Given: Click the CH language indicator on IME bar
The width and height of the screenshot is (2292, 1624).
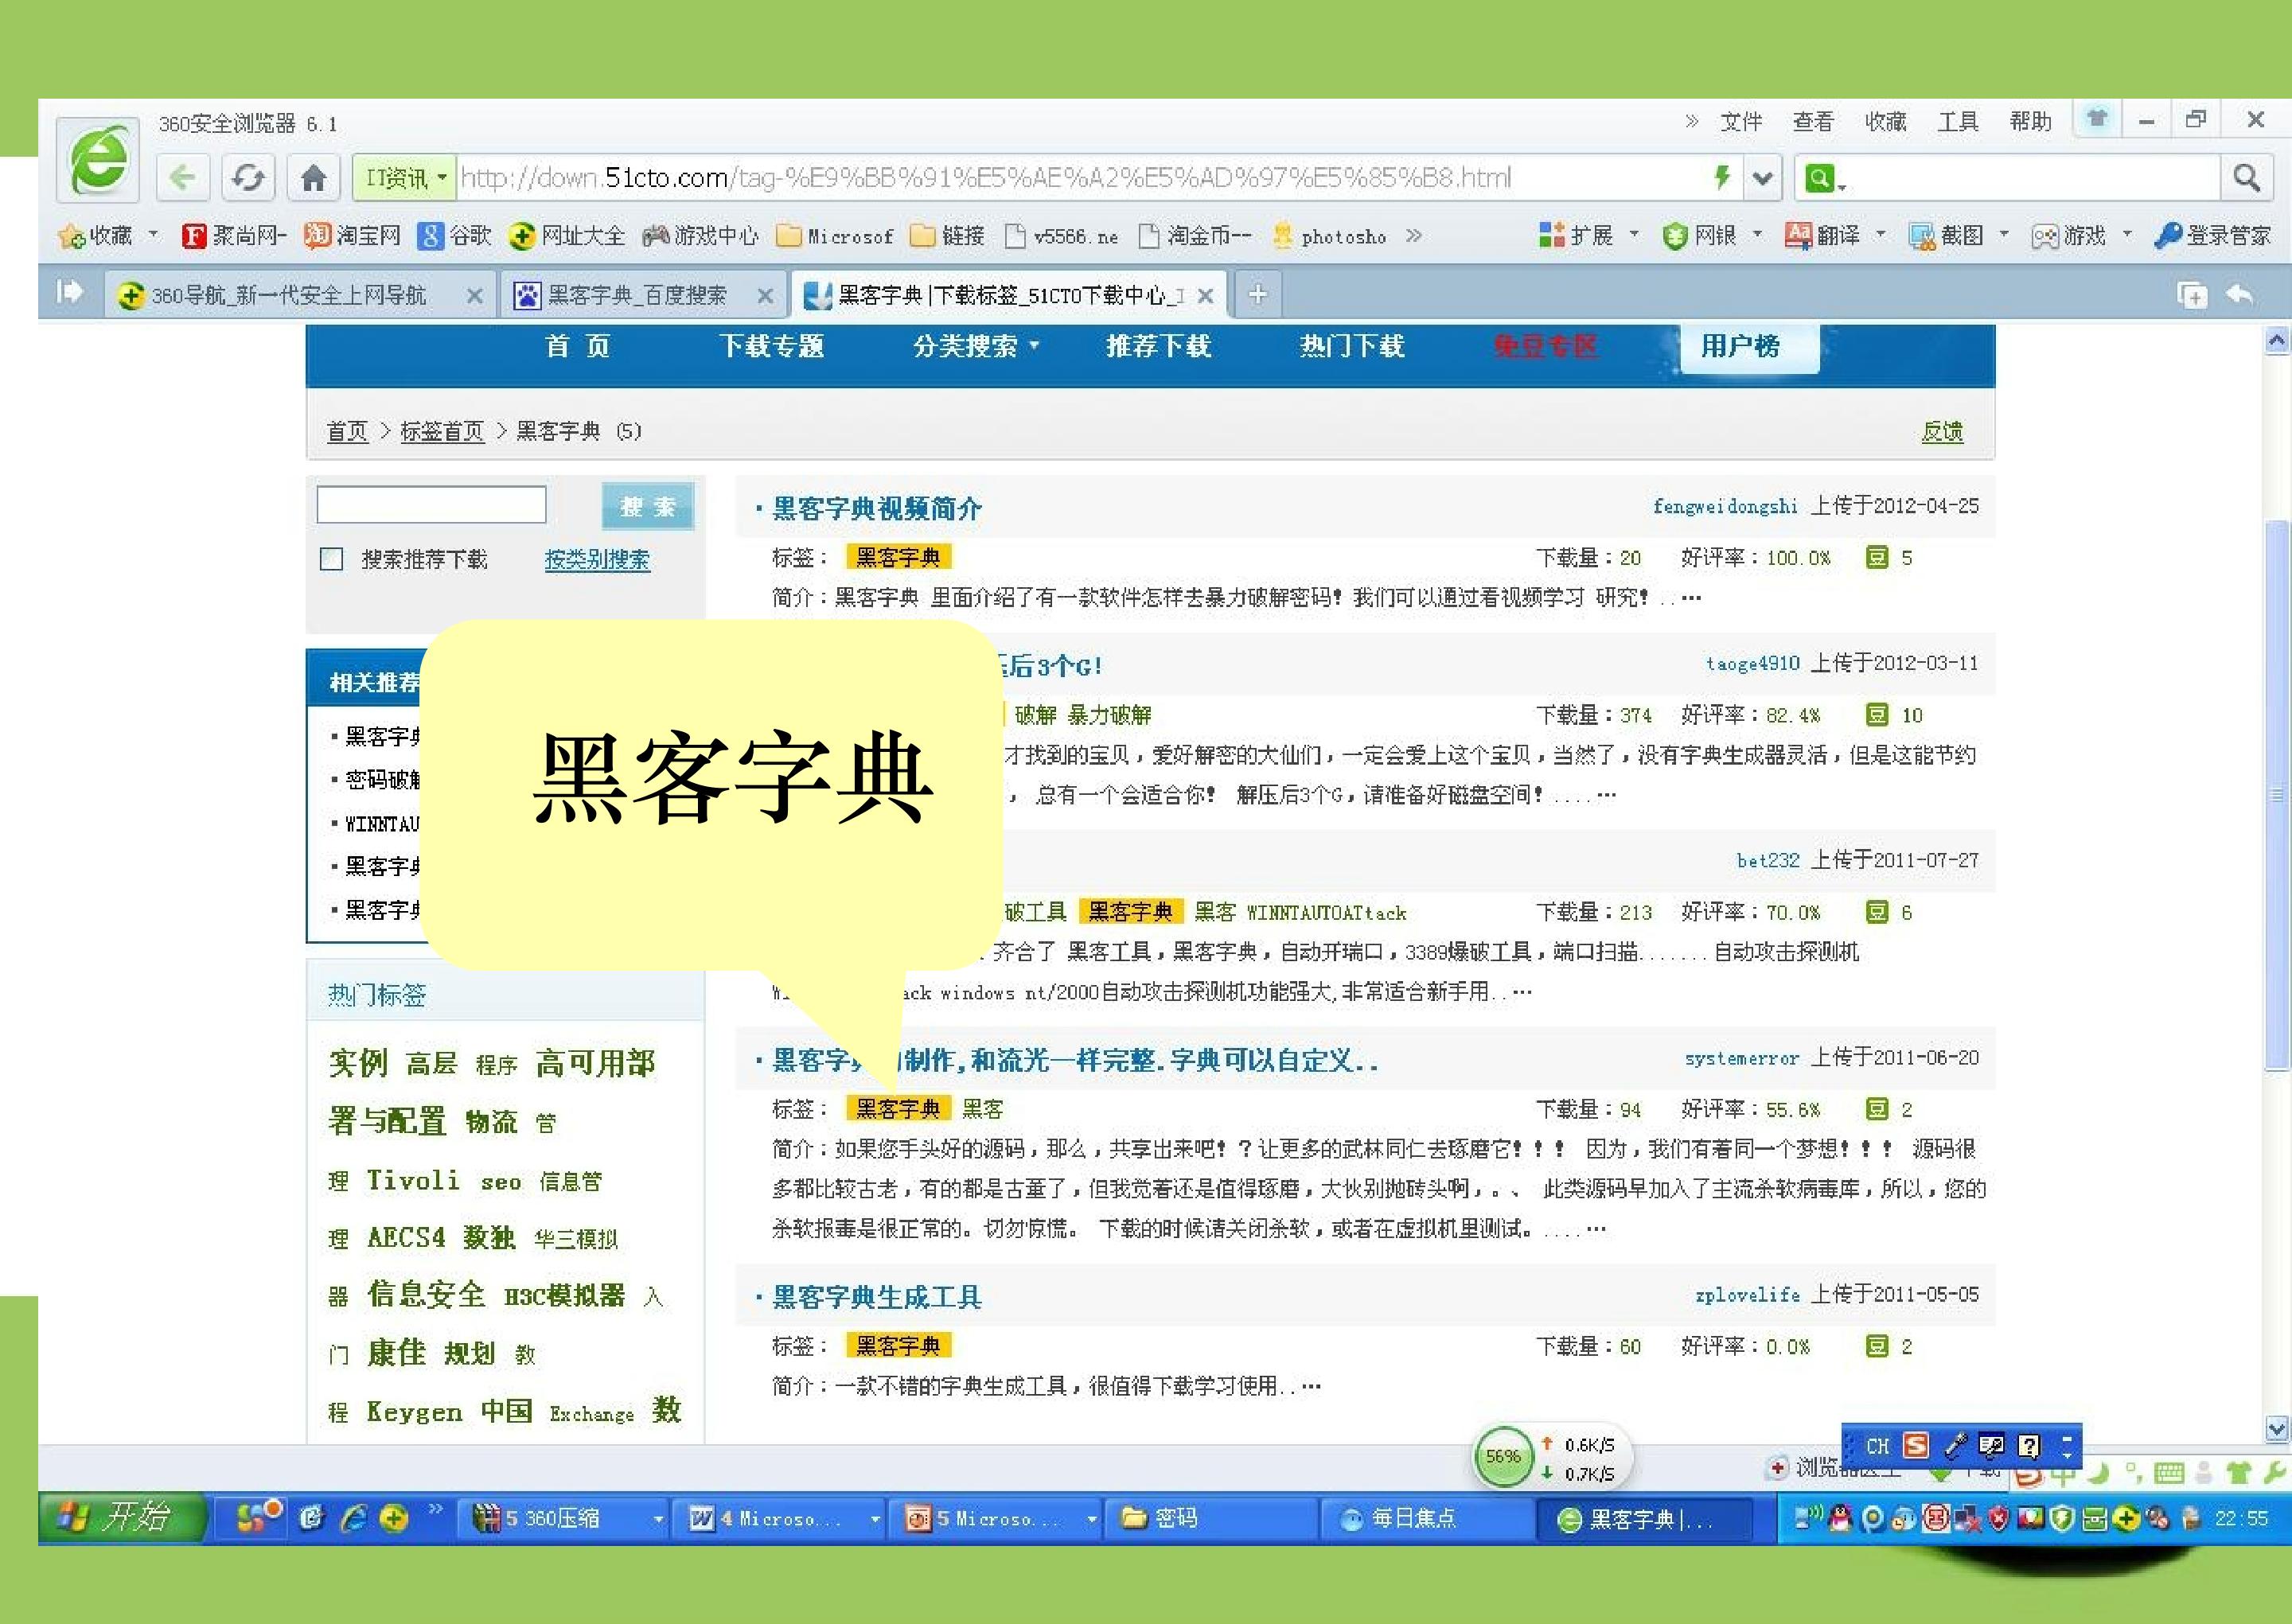Looking at the screenshot, I should coord(1877,1446).
